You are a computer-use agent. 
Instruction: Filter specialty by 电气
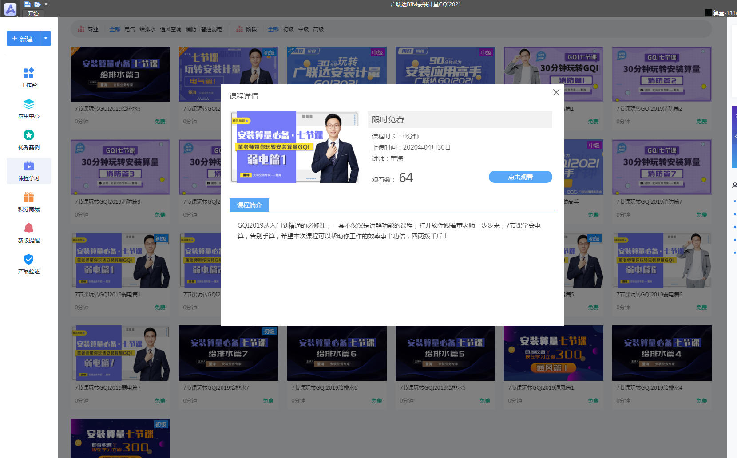(130, 29)
